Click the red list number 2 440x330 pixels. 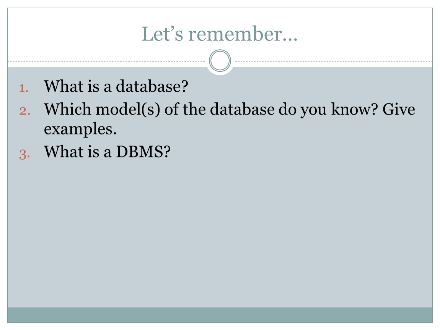click(x=25, y=111)
